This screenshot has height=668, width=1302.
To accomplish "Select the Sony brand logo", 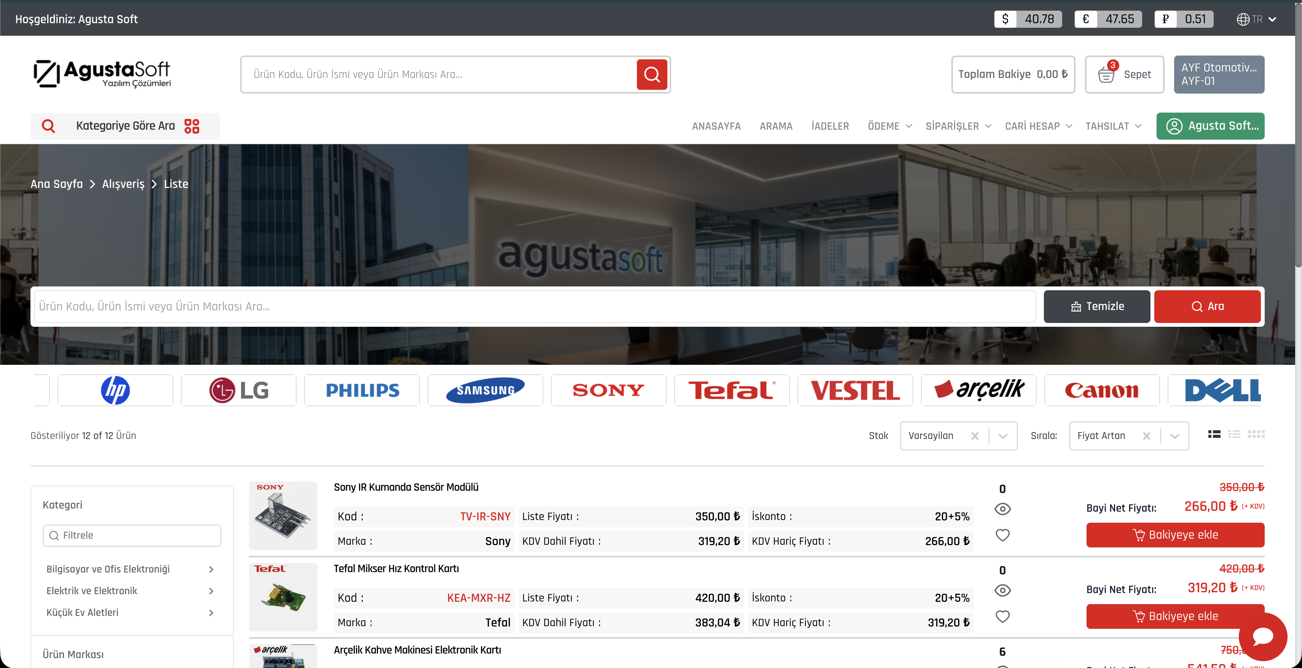I will [608, 390].
